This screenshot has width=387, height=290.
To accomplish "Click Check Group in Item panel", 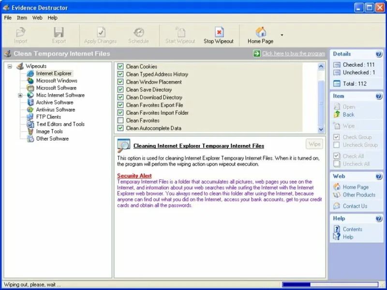I will pos(357,137).
